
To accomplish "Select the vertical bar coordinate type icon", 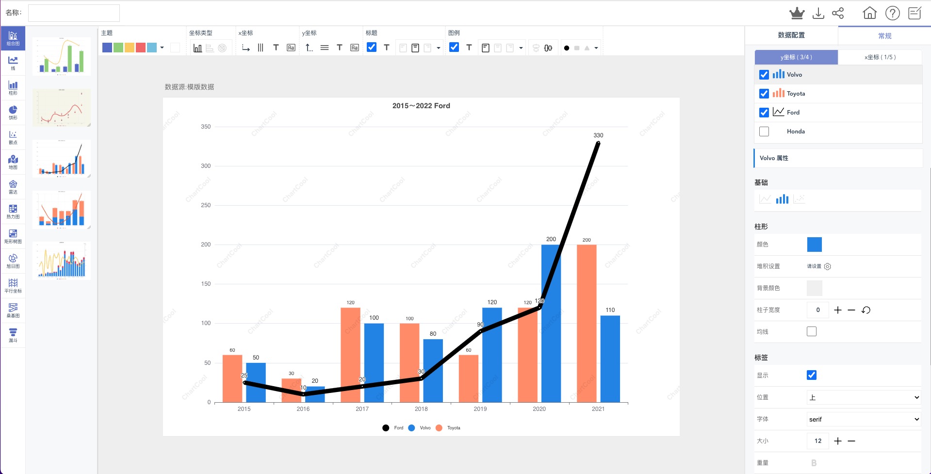I will pos(197,48).
